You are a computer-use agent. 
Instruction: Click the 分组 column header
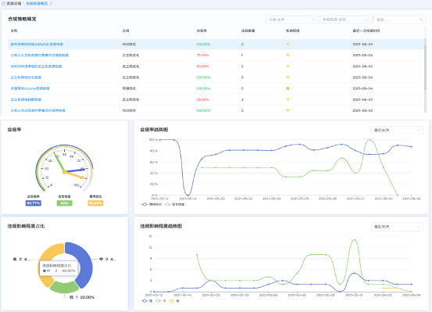click(126, 30)
